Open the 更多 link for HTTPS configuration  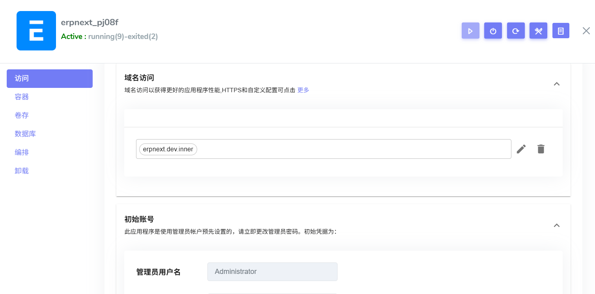click(303, 90)
